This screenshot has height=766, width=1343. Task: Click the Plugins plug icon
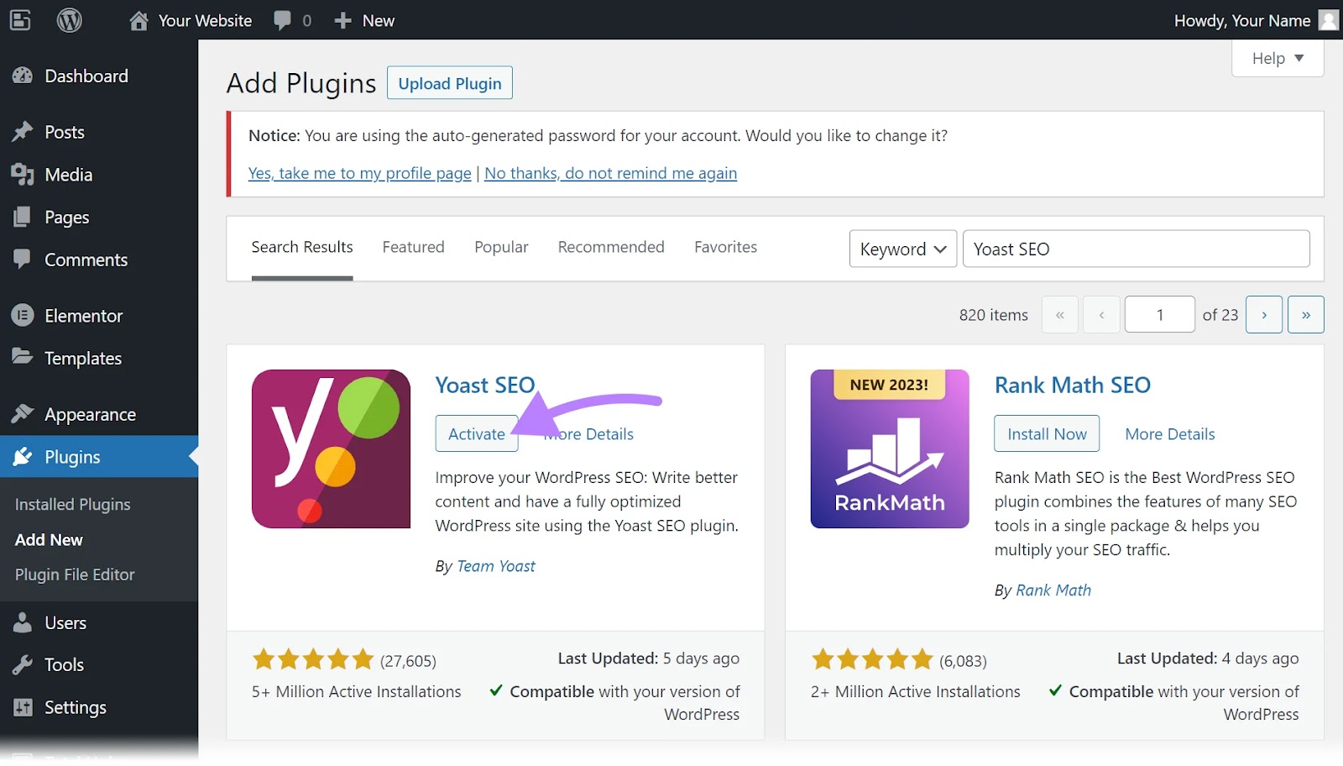[23, 457]
